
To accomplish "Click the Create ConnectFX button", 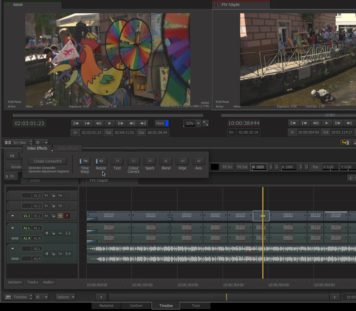I will click(x=47, y=161).
